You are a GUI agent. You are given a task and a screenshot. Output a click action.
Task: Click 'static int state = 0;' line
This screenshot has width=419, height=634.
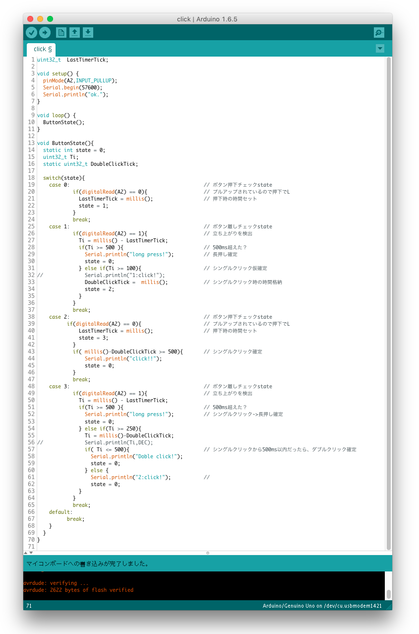[x=74, y=150]
